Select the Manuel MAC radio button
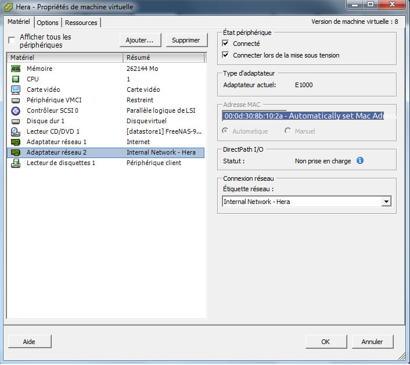410x365 pixels. [287, 131]
